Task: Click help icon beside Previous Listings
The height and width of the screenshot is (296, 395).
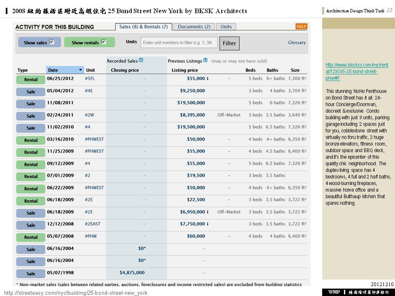Action: point(205,60)
